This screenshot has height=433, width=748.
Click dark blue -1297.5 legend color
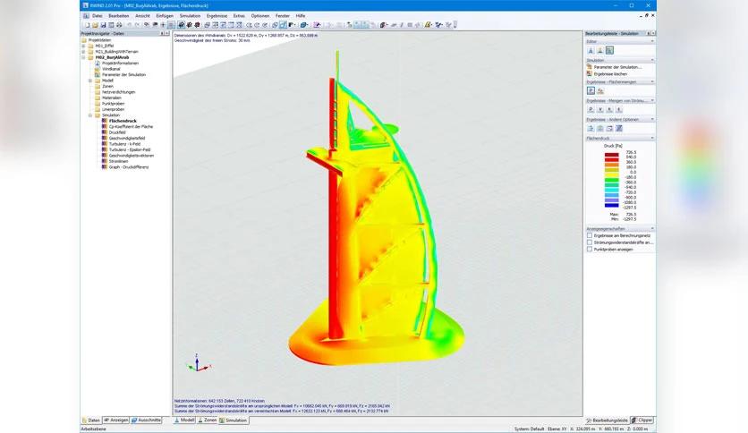[612, 205]
